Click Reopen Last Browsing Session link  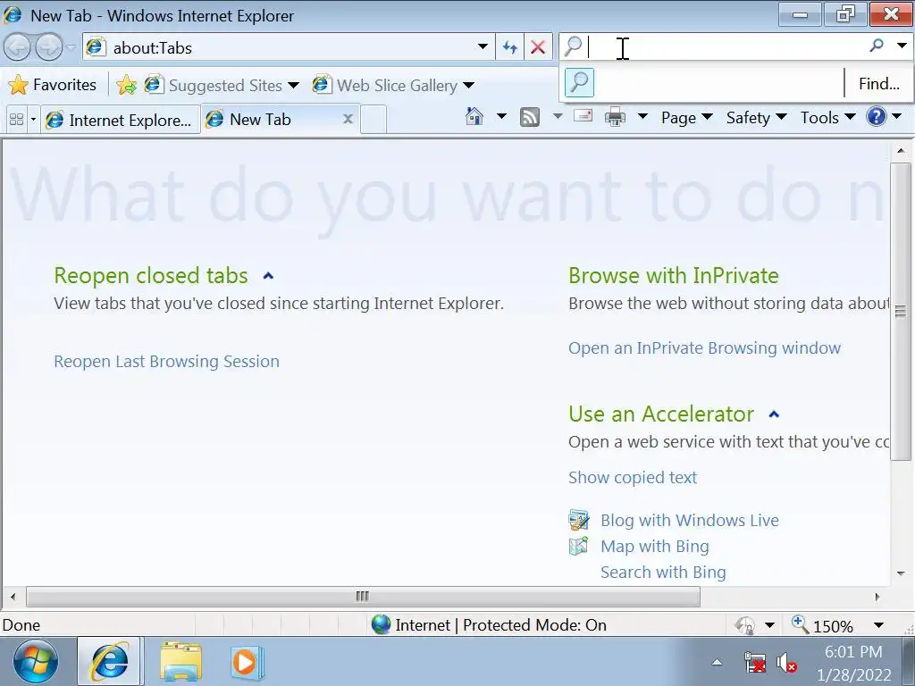click(x=166, y=362)
